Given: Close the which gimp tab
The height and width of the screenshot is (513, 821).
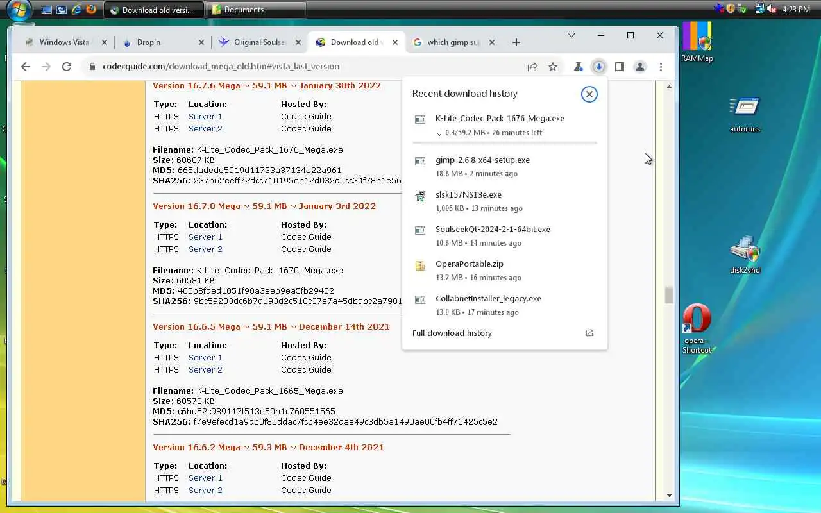Looking at the screenshot, I should click(x=492, y=42).
